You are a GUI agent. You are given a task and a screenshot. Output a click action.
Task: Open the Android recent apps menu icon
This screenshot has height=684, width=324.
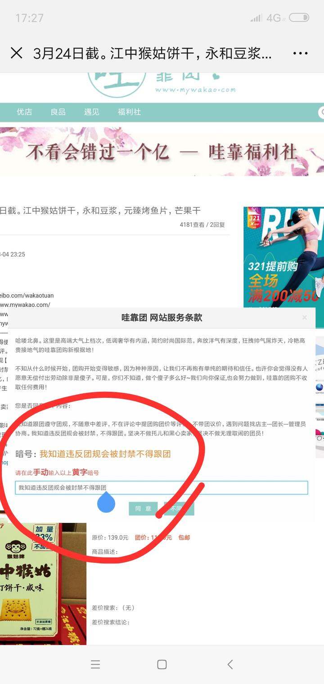pos(95,664)
